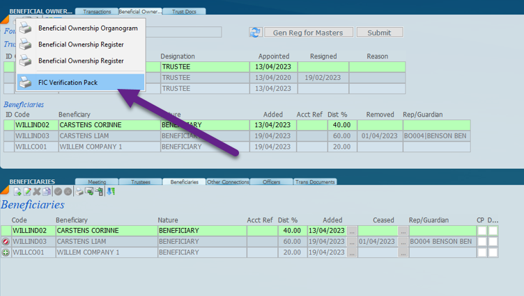Tick the CP checkbox for CARSTENS CORINNE
The width and height of the screenshot is (524, 296).
coord(481,231)
